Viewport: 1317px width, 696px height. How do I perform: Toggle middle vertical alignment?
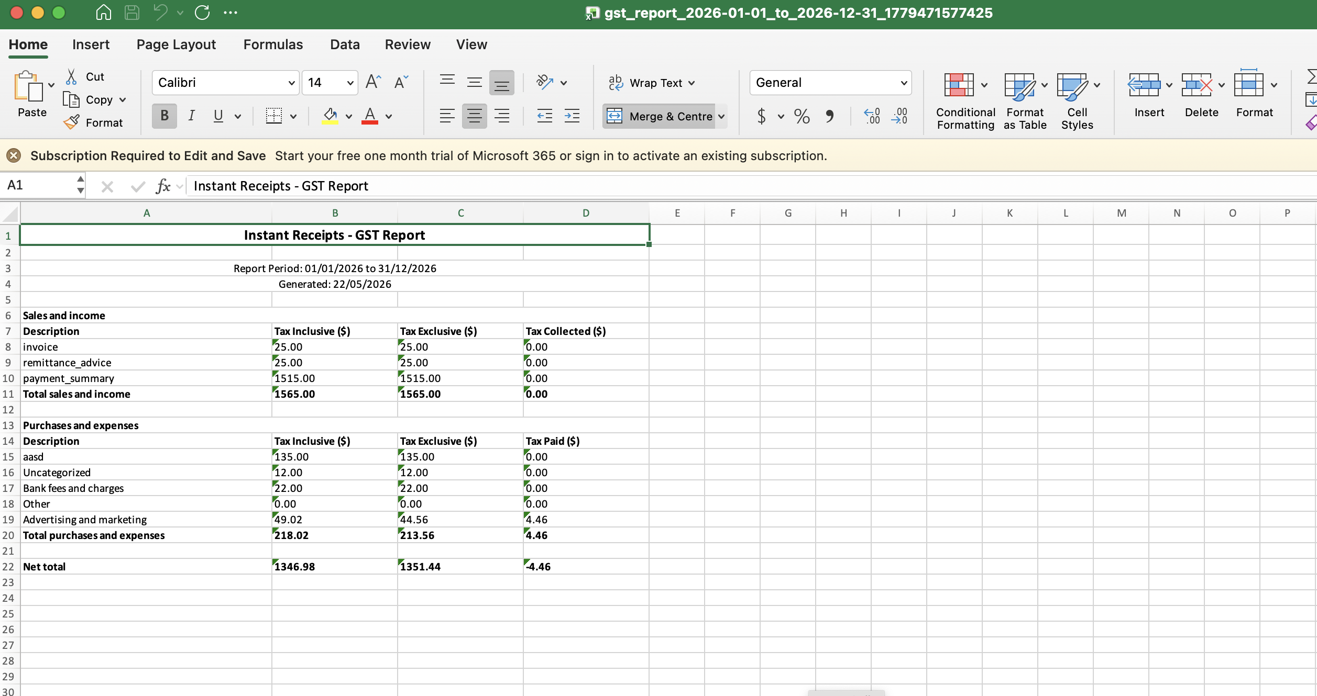click(474, 82)
